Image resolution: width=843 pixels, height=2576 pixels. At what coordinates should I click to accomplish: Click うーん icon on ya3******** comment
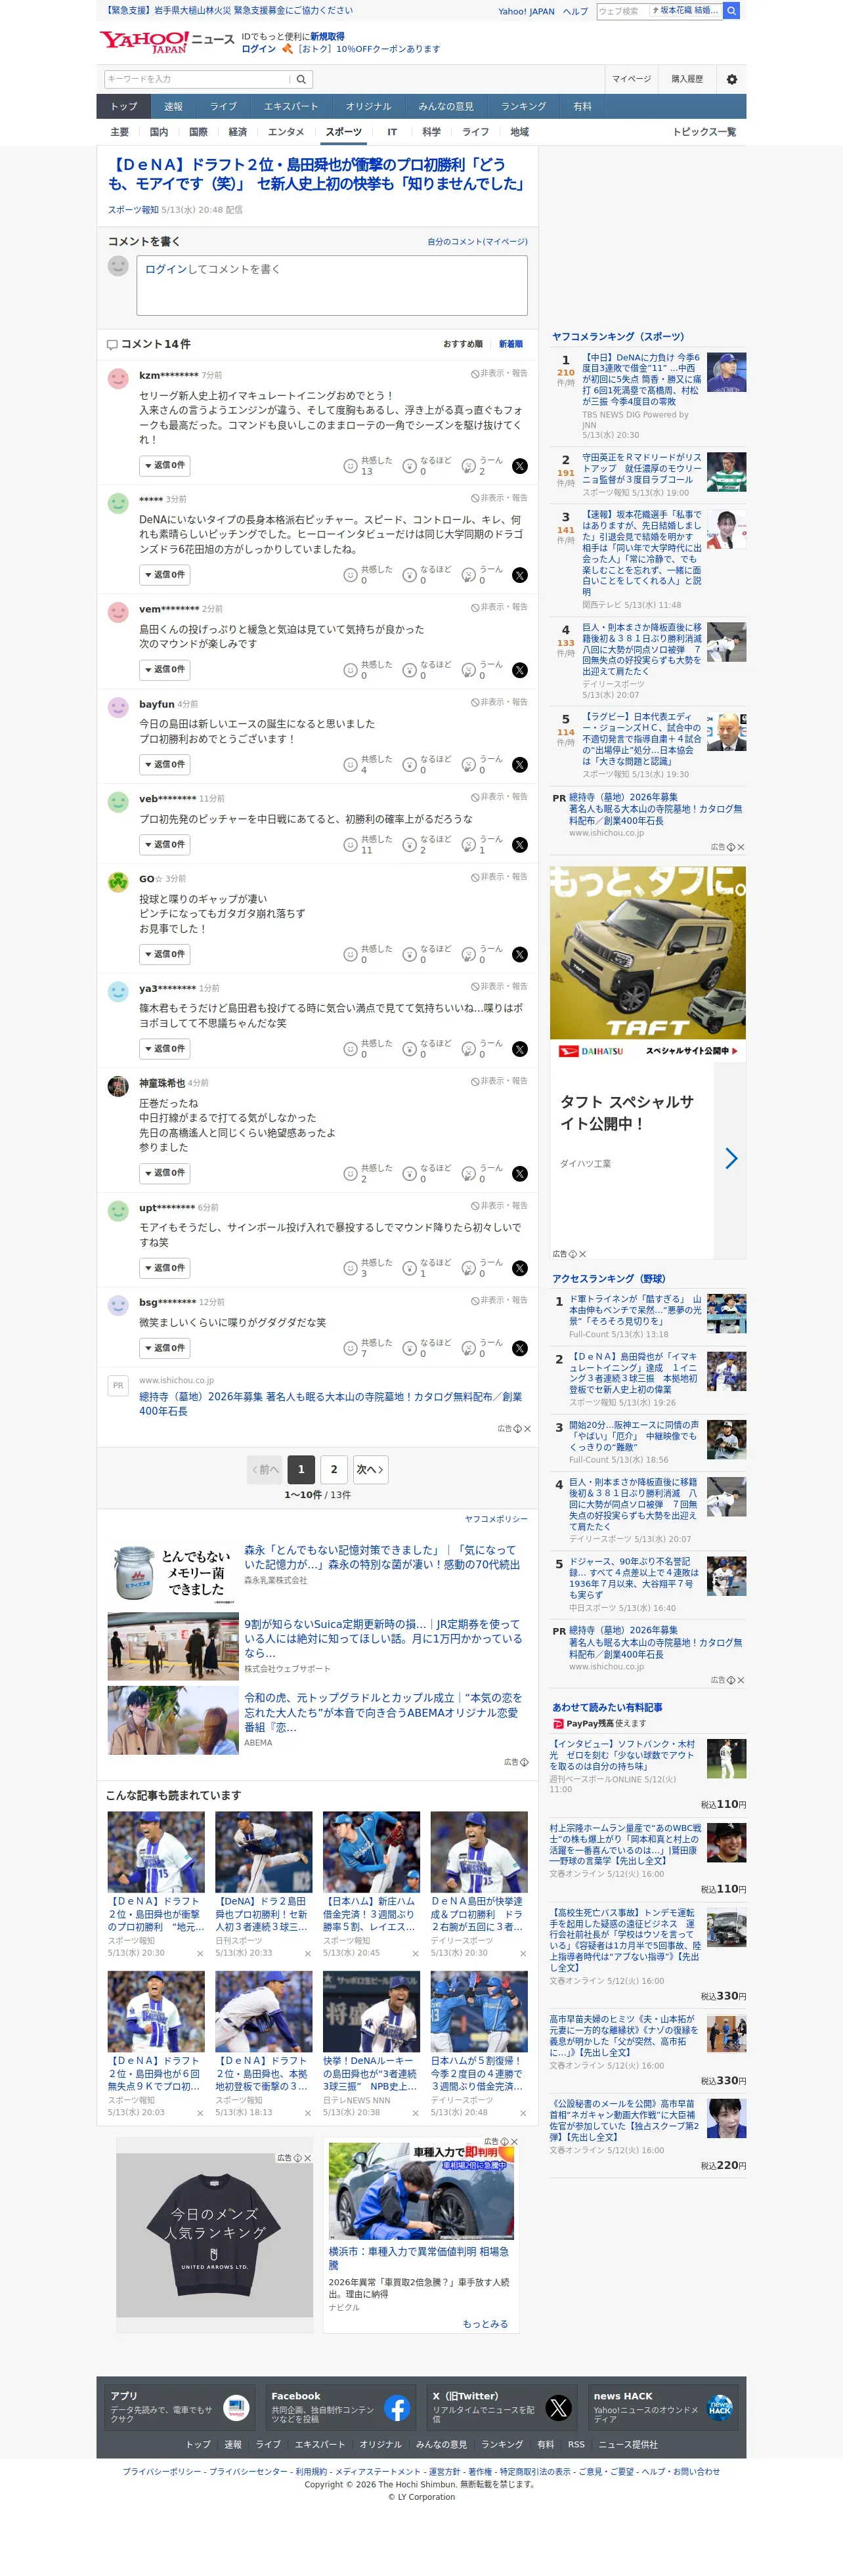468,1049
